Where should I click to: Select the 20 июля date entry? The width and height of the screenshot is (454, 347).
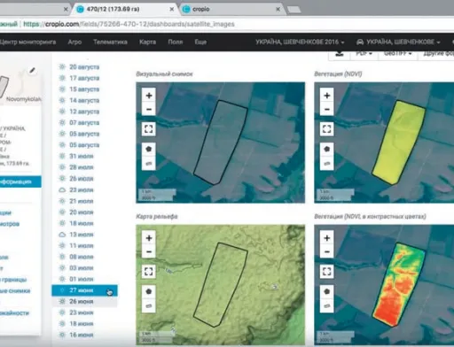coord(82,212)
